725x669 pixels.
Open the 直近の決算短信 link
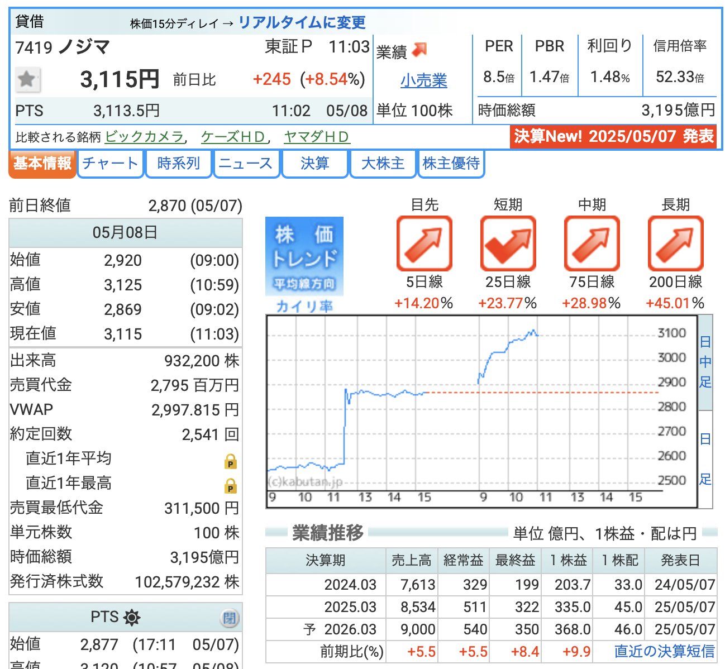point(664,651)
